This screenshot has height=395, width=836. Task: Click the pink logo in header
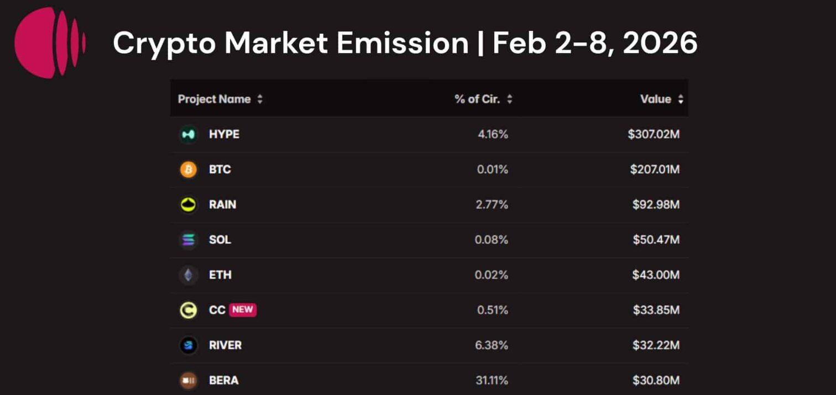(x=50, y=42)
